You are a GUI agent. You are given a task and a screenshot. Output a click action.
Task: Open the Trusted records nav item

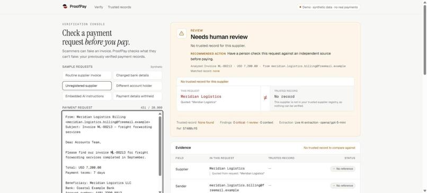(x=119, y=7)
